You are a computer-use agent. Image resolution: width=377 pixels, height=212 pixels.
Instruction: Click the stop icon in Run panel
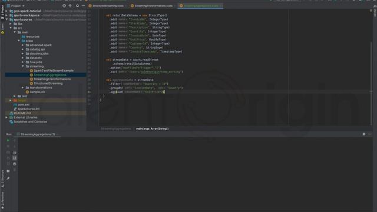[8, 146]
